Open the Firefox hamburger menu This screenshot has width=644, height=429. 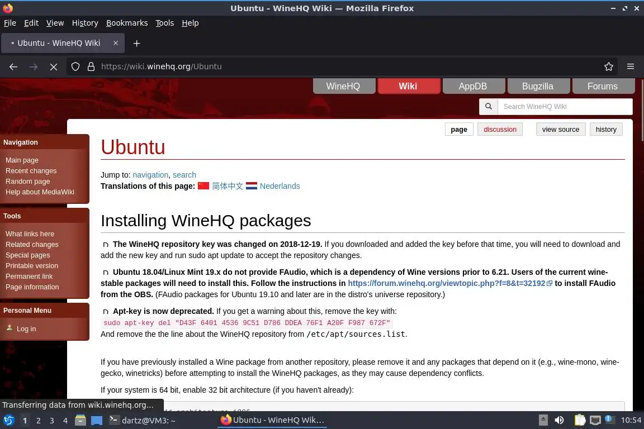point(631,66)
